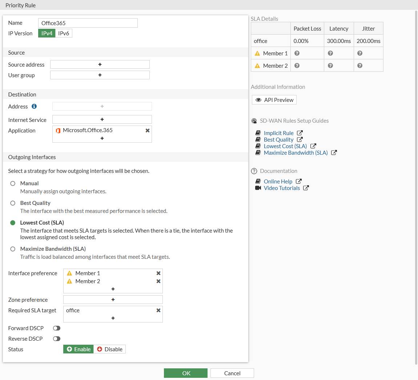Viewport: 418px width, 380px height.
Task: Click Member 2 warning icon in Interface preference
Action: coord(69,281)
